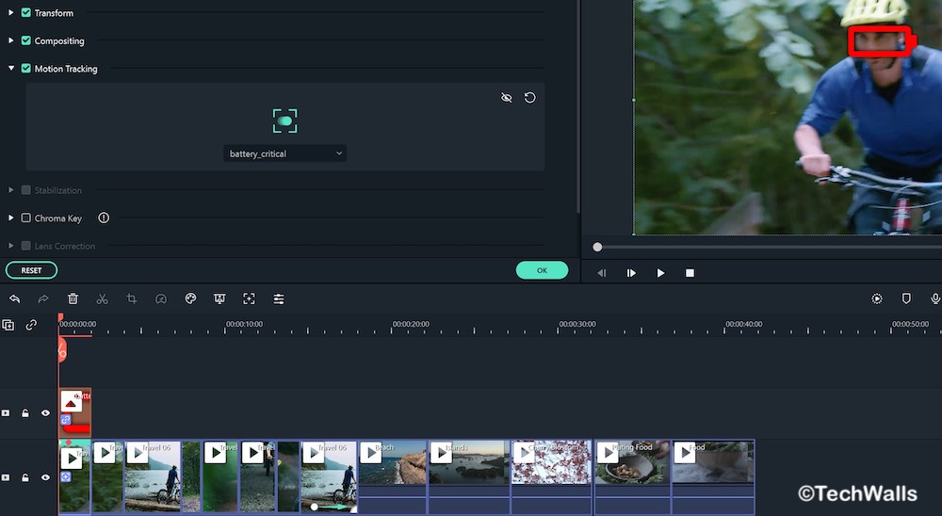Open the Speed control icon

tap(161, 298)
